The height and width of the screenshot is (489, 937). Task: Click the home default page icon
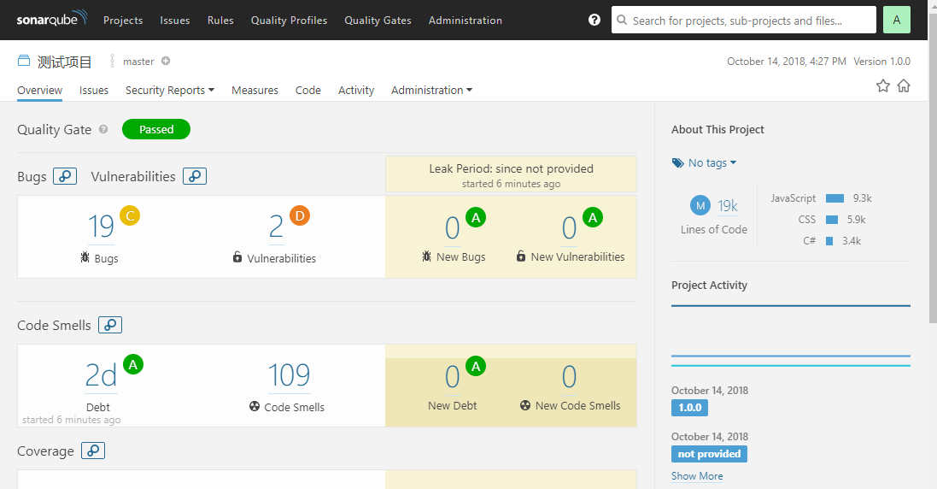pos(904,85)
